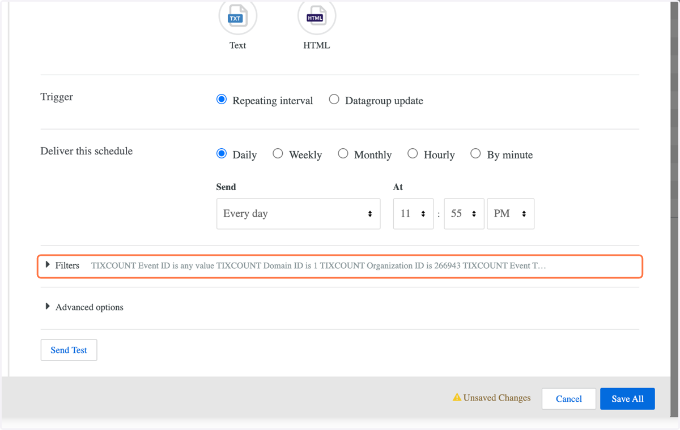Select Monthly delivery schedule
Screen dimensions: 680x430
343,154
